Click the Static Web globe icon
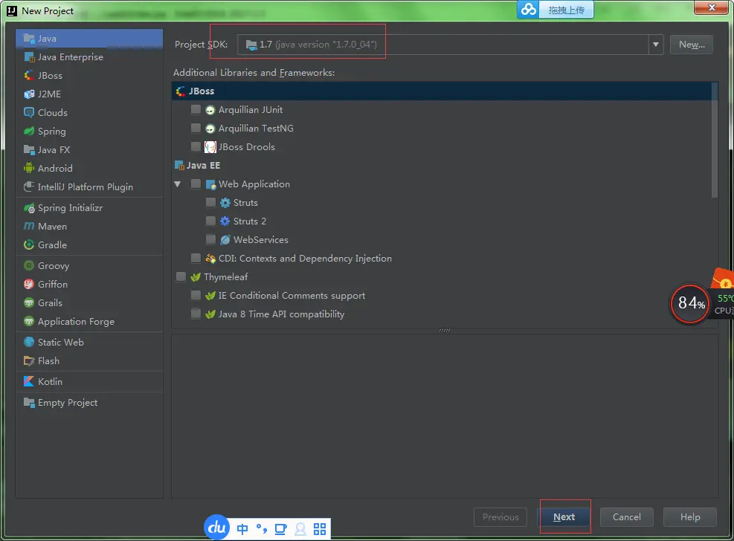The height and width of the screenshot is (541, 734). click(29, 343)
